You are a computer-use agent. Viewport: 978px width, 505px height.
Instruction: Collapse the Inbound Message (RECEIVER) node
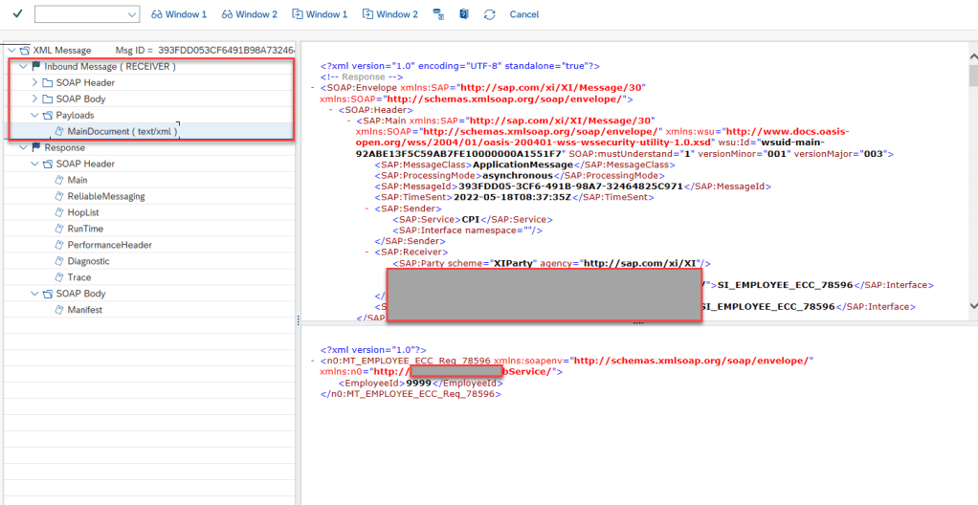(x=23, y=66)
